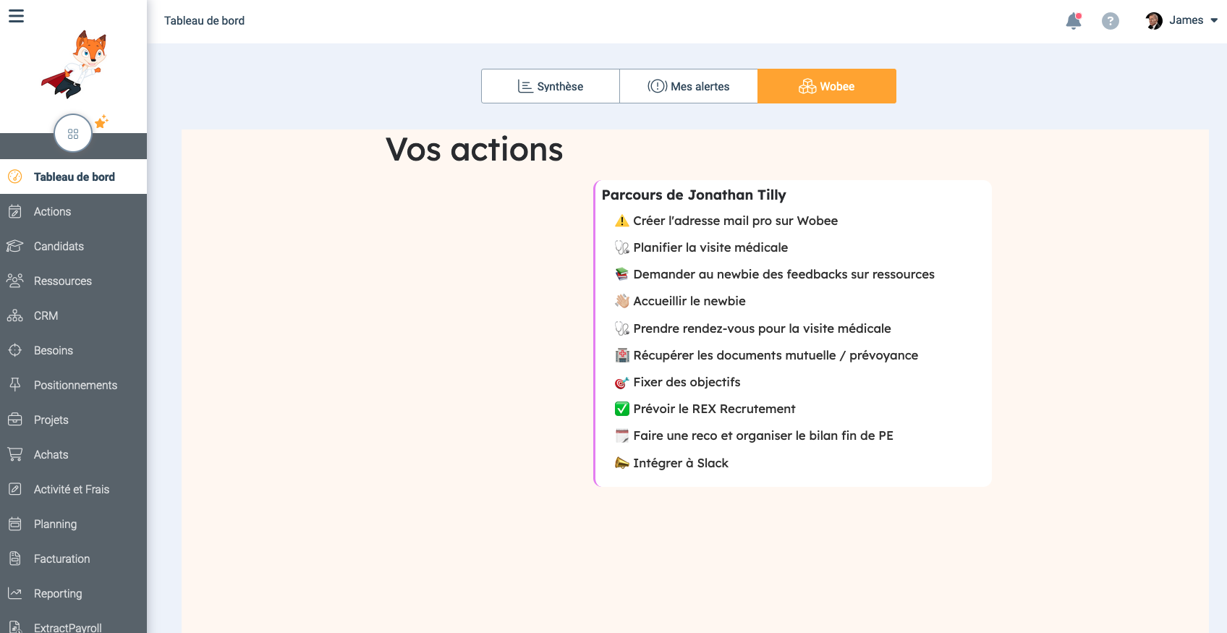Click James profile avatar

click(1154, 21)
